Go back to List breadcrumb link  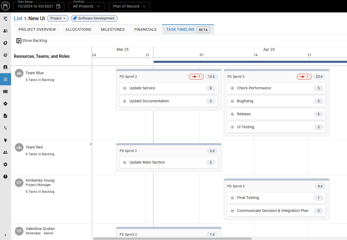[x=18, y=18]
